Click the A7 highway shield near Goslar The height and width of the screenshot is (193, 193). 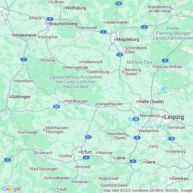point(24,59)
